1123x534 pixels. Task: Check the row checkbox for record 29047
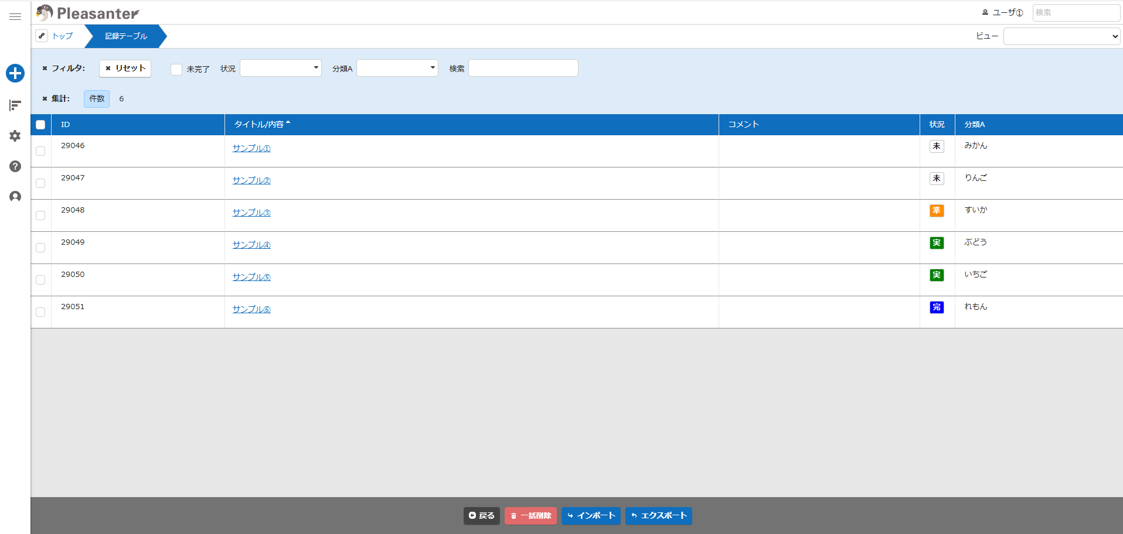click(40, 183)
